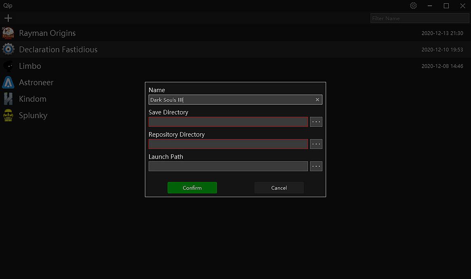Confirm the new game entry

click(192, 188)
